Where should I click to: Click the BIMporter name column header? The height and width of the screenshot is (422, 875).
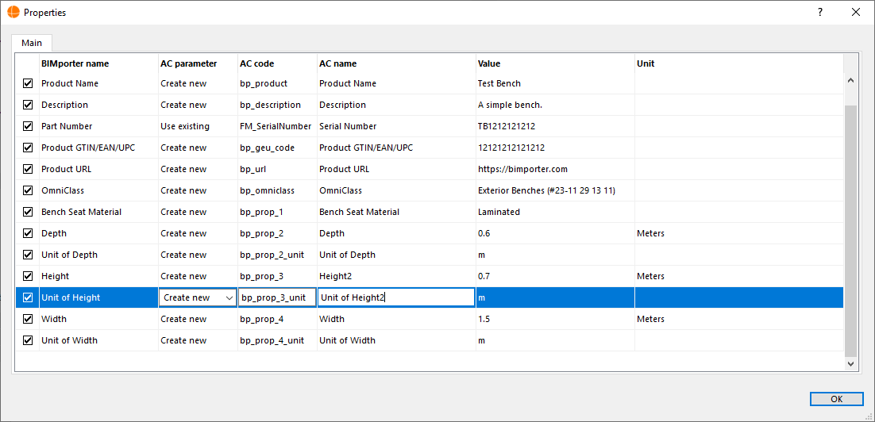coord(98,63)
